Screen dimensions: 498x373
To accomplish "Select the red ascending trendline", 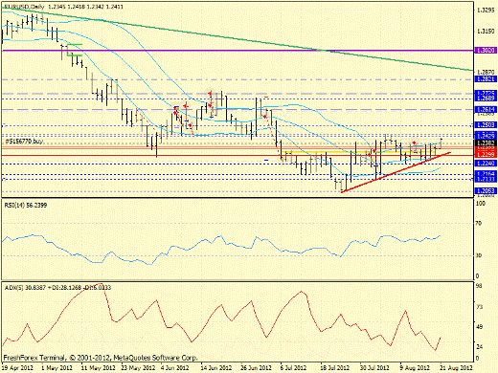I will tap(396, 172).
